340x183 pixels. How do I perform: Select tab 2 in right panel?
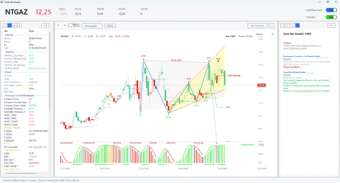click(292, 25)
